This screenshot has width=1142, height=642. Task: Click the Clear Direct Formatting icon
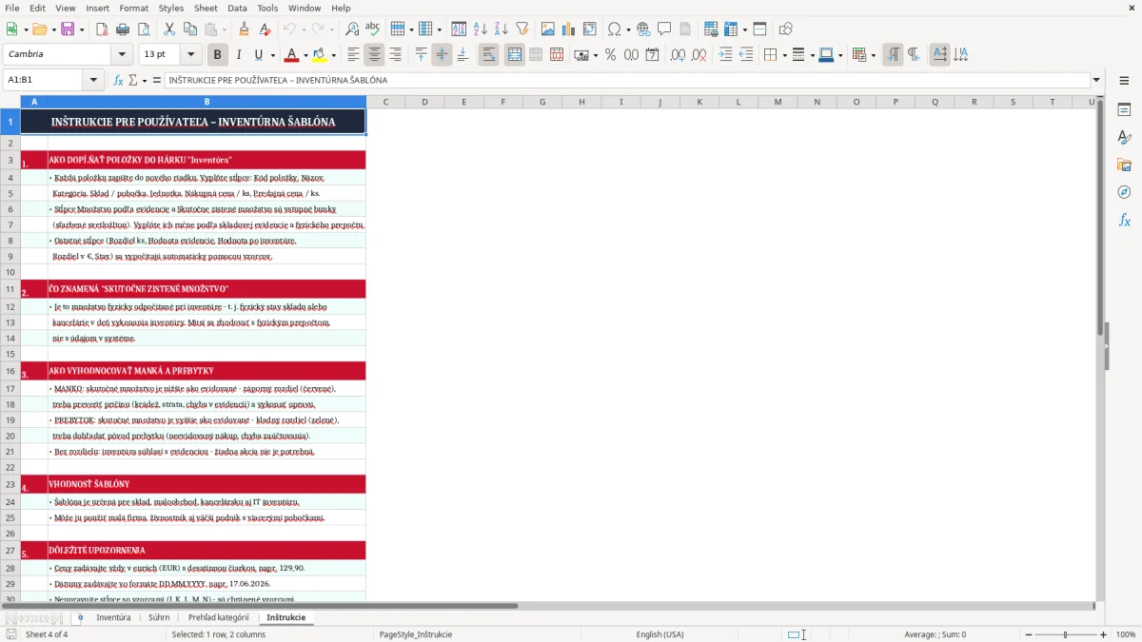click(265, 29)
